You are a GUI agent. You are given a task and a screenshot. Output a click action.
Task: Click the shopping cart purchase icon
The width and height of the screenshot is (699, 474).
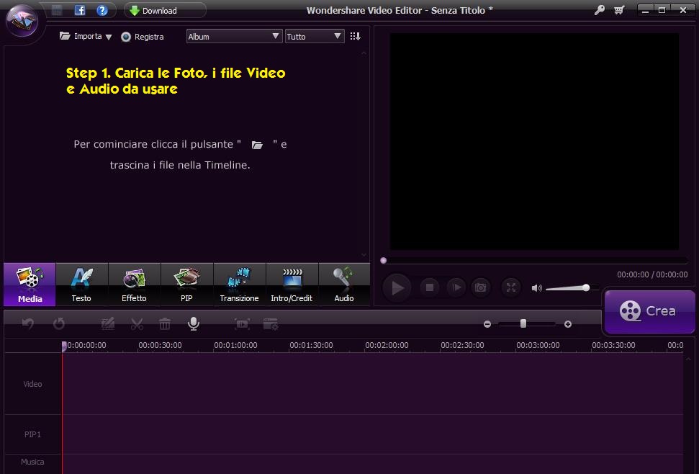coord(619,10)
